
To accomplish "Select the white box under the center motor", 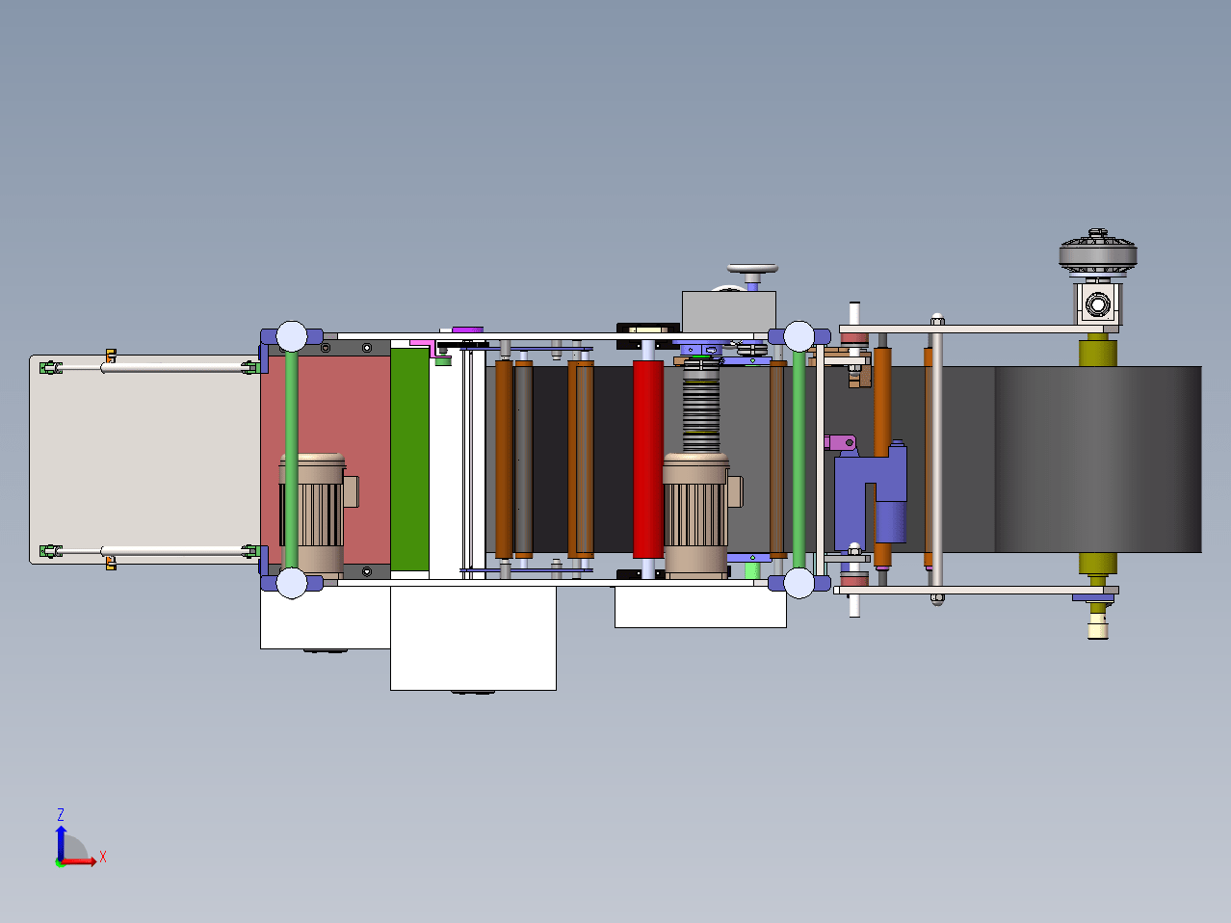I will (700, 606).
